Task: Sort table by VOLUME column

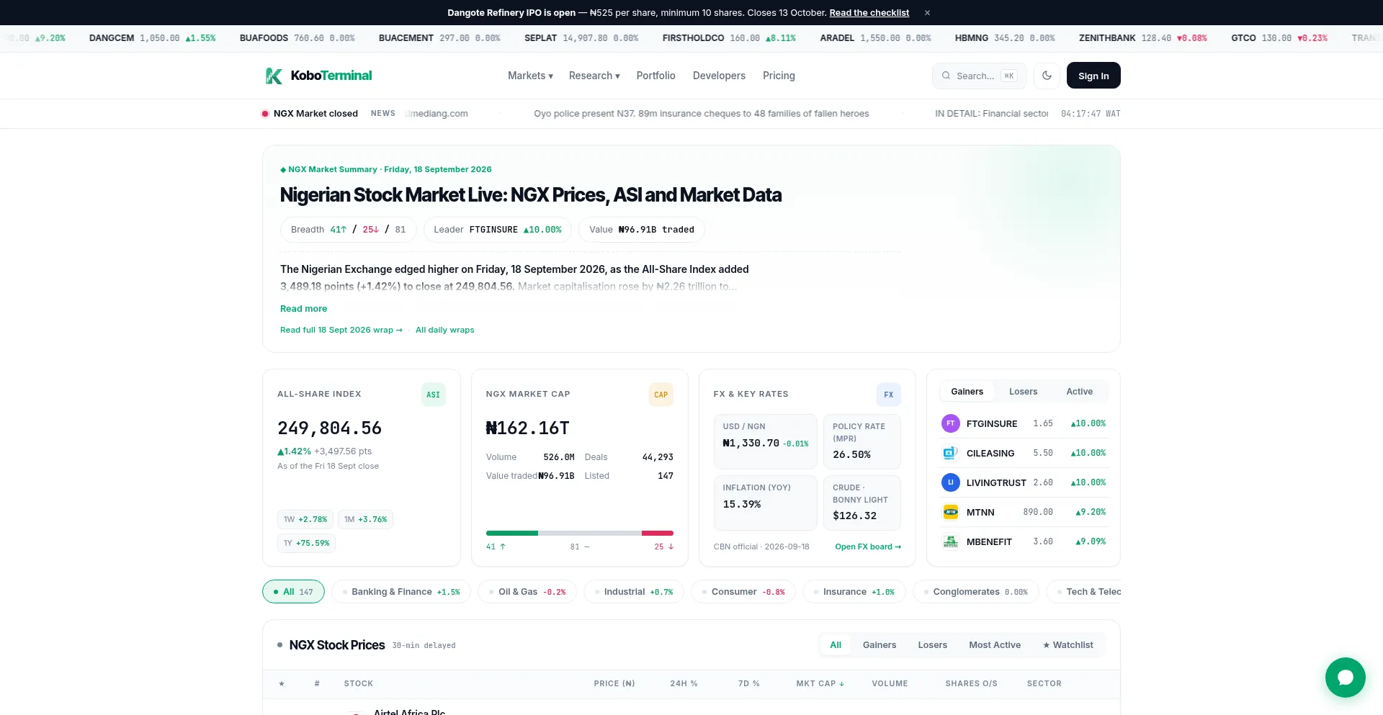Action: tap(890, 683)
